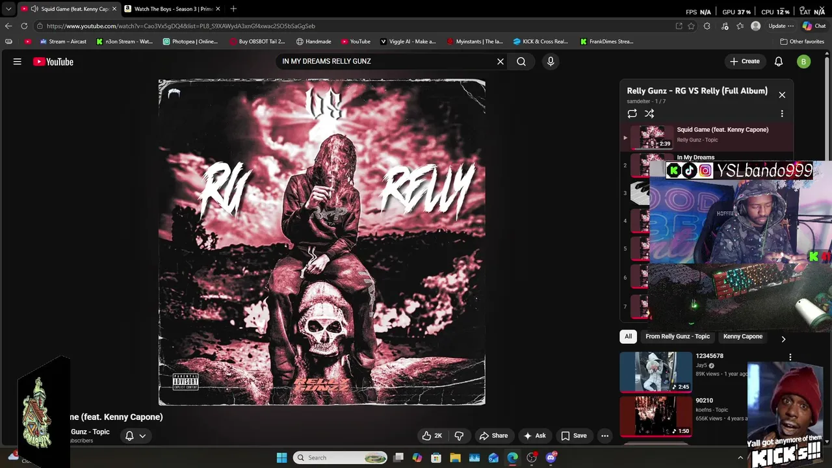This screenshot has height=468, width=832.
Task: Save the video to a playlist
Action: coord(574,435)
